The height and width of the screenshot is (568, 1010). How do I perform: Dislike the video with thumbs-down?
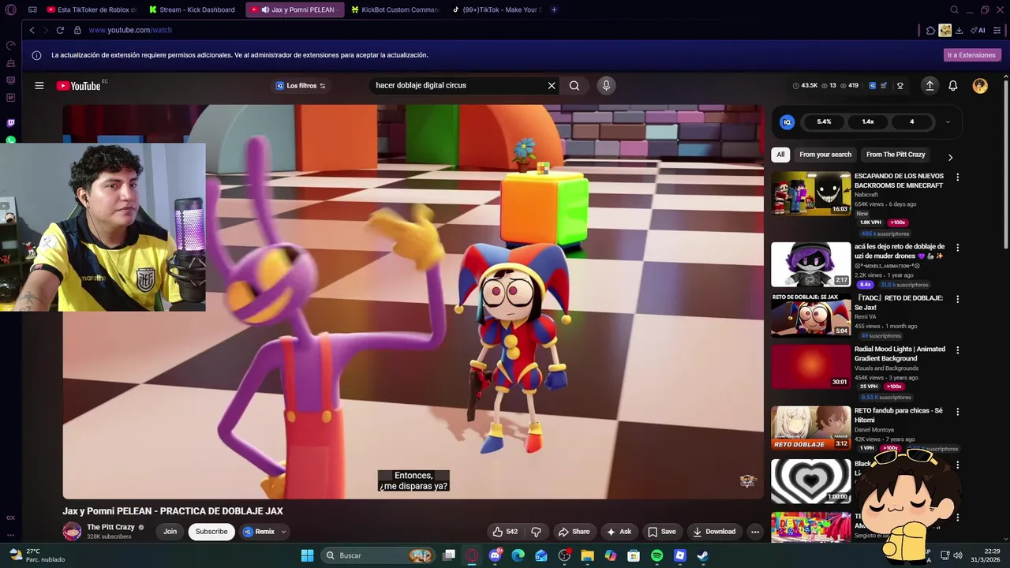536,532
